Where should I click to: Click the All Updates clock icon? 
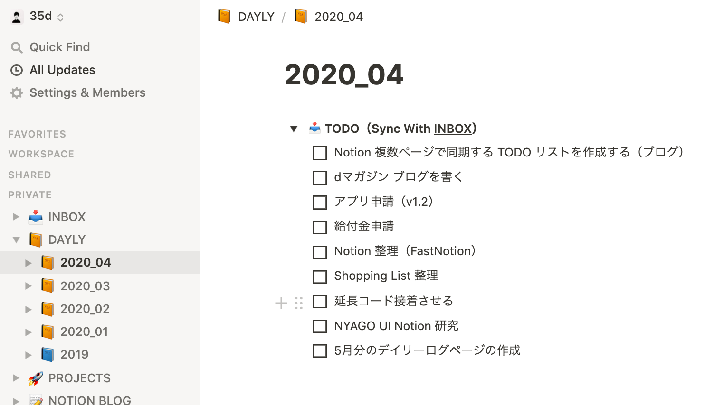tap(17, 70)
